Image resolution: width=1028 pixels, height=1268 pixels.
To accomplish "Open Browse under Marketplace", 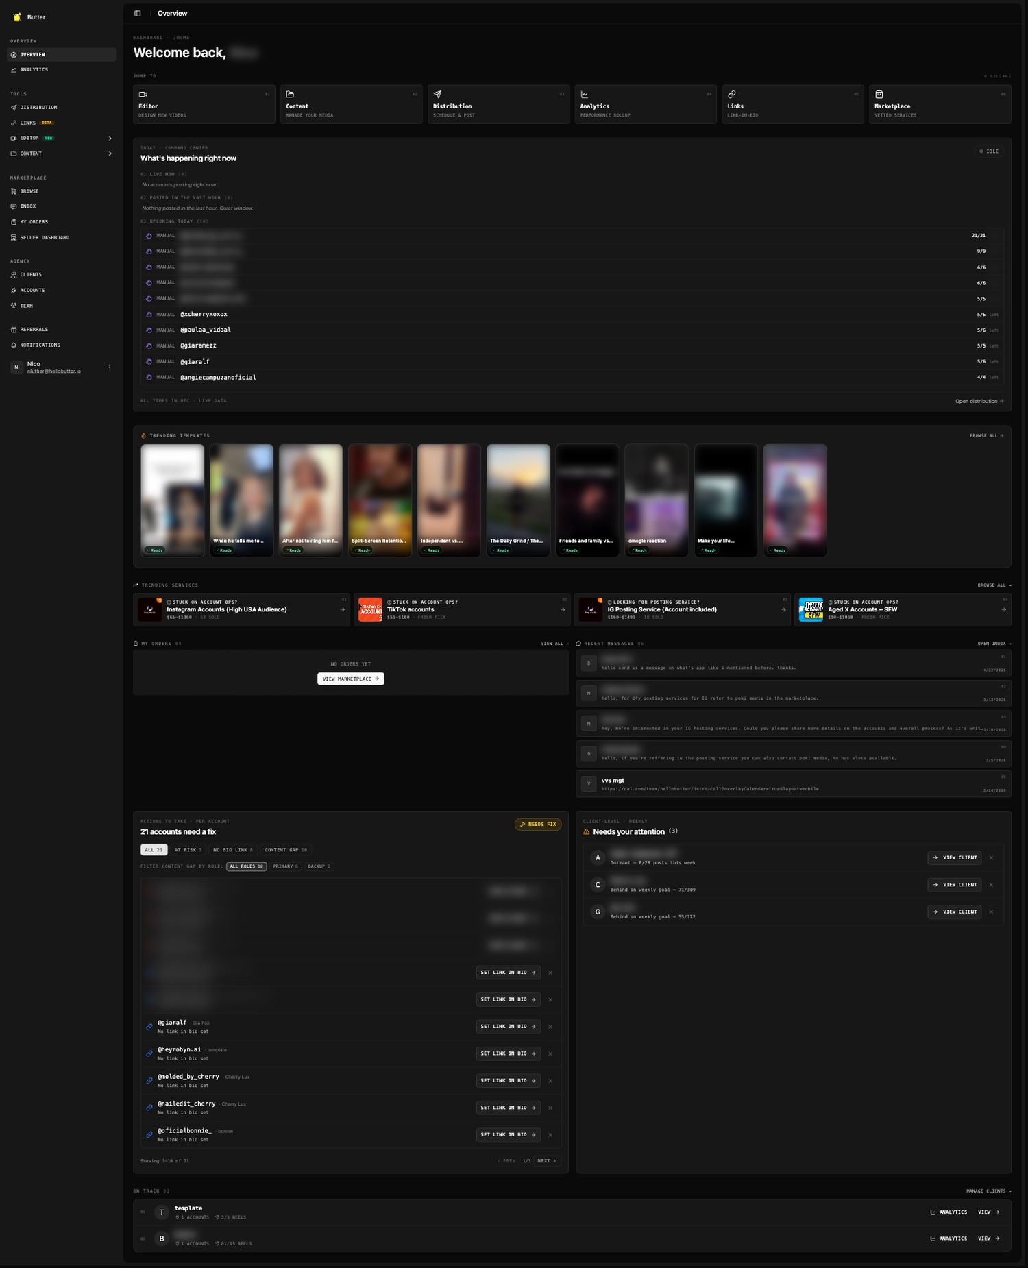I will point(61,191).
